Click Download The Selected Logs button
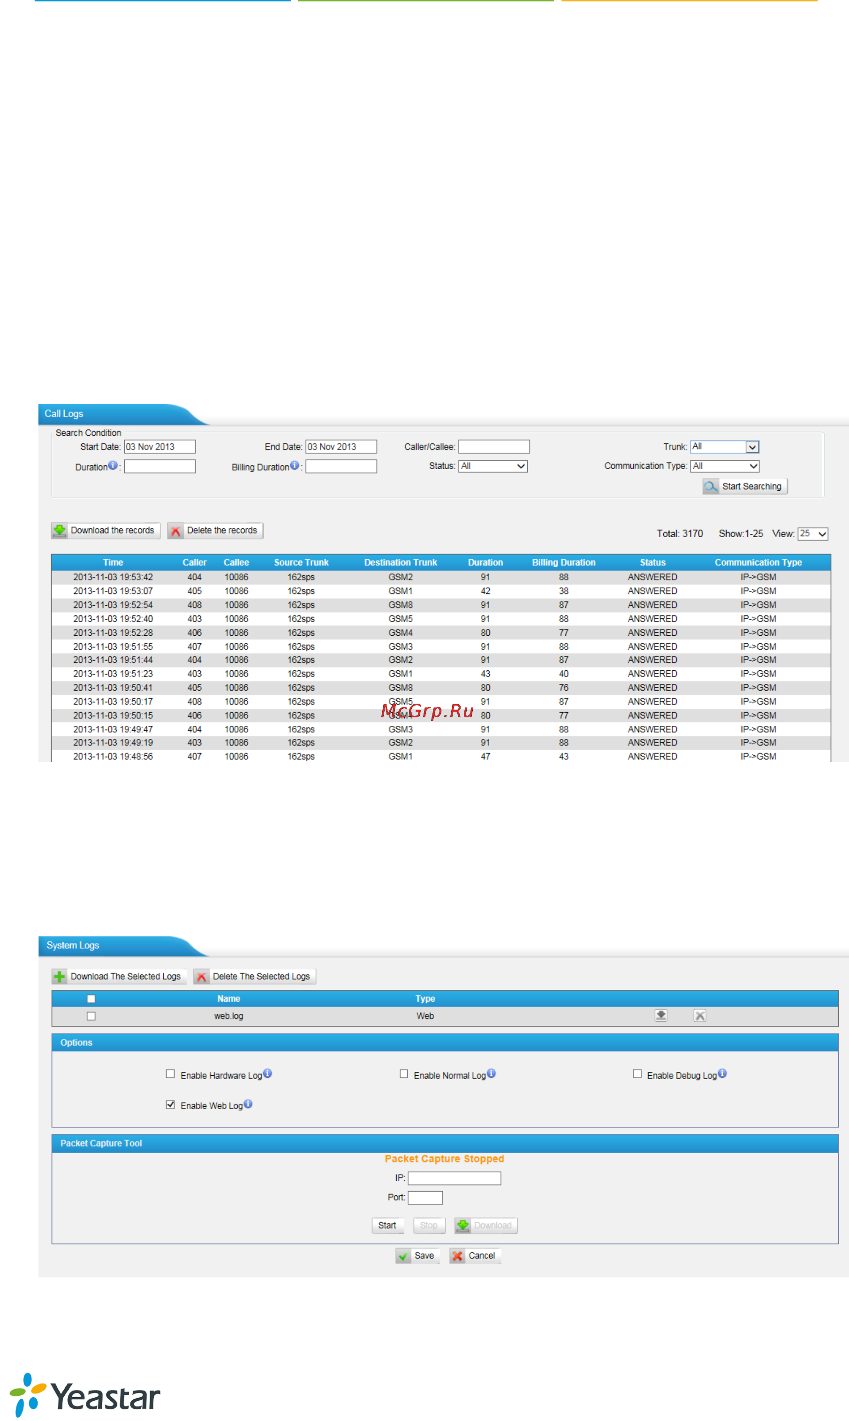The width and height of the screenshot is (849, 1421). [x=119, y=977]
